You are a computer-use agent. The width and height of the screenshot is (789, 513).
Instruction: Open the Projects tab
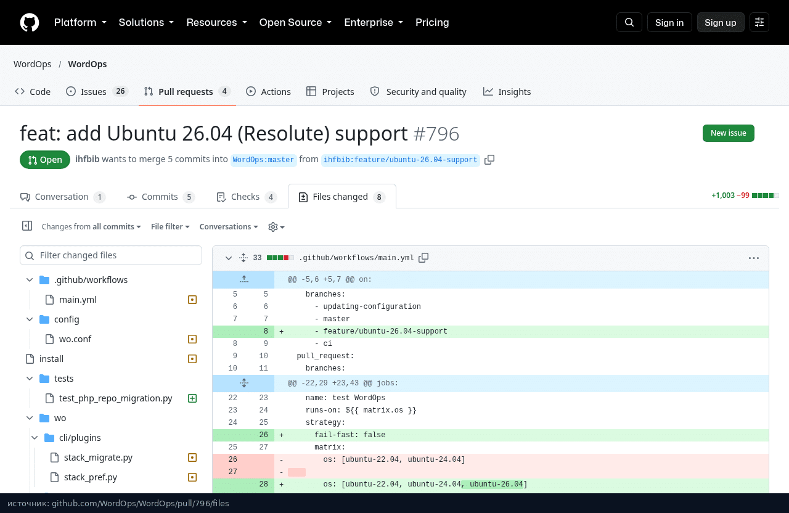[330, 91]
